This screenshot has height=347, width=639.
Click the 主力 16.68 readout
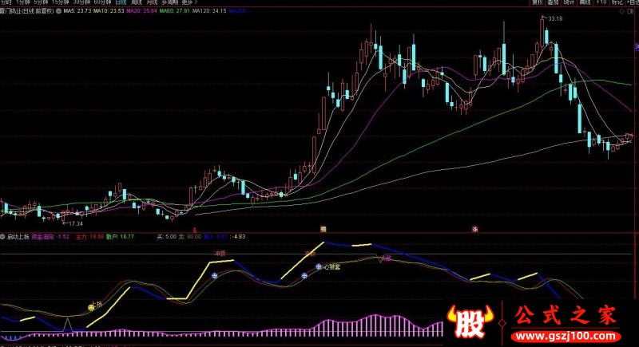pyautogui.click(x=90, y=237)
